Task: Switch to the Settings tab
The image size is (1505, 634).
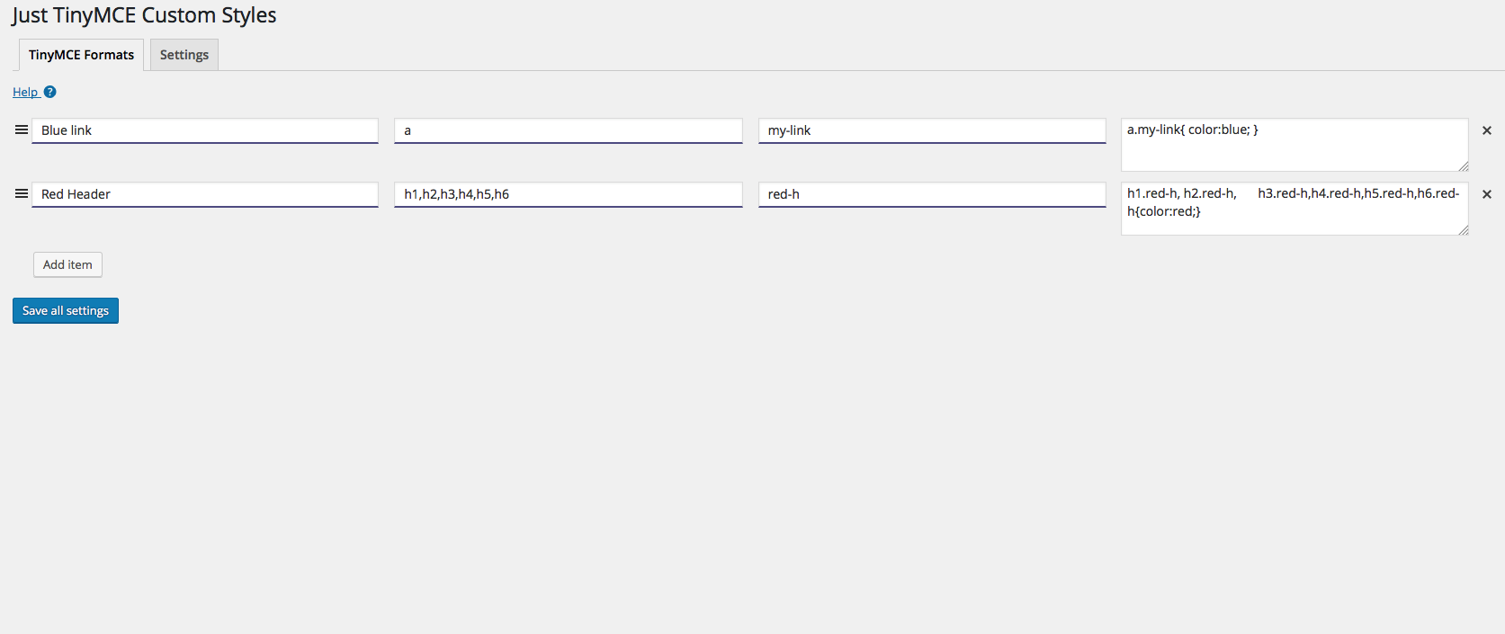Action: 184,55
